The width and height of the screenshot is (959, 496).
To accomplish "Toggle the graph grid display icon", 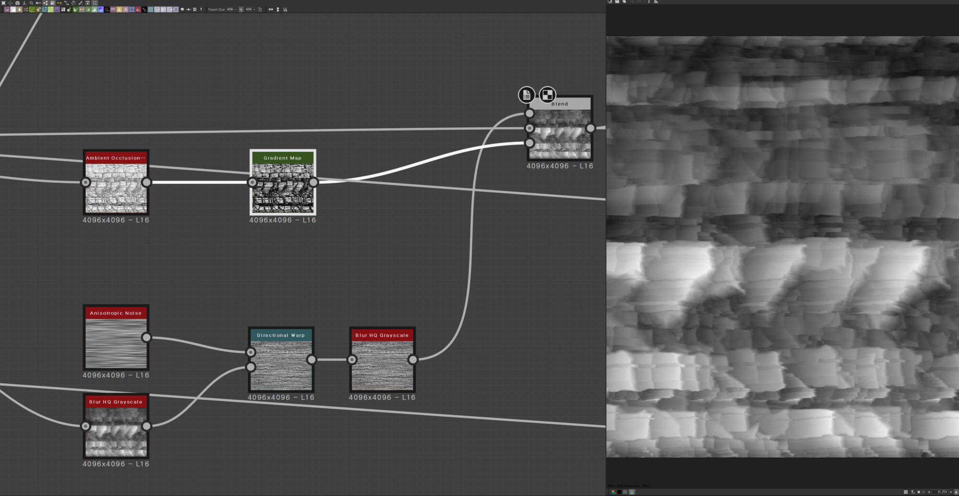I will (x=94, y=3).
